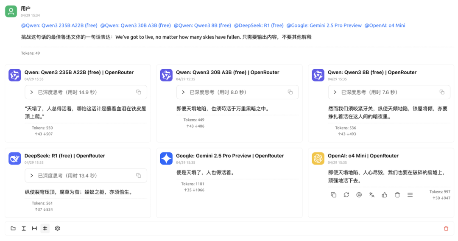Screen dimensions: 458x241
Task: Click the "Tokens: 1101" count
Action: click(193, 184)
